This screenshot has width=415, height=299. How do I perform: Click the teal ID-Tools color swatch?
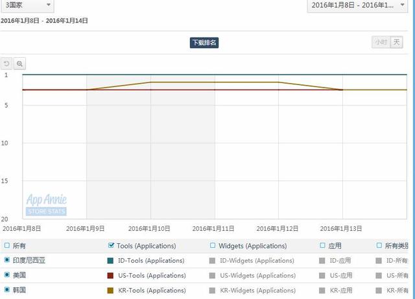click(x=110, y=261)
